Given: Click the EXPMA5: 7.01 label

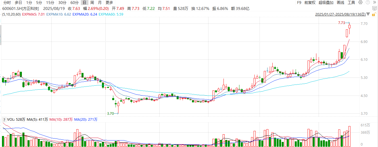Looking at the screenshot, I should click(34, 14).
